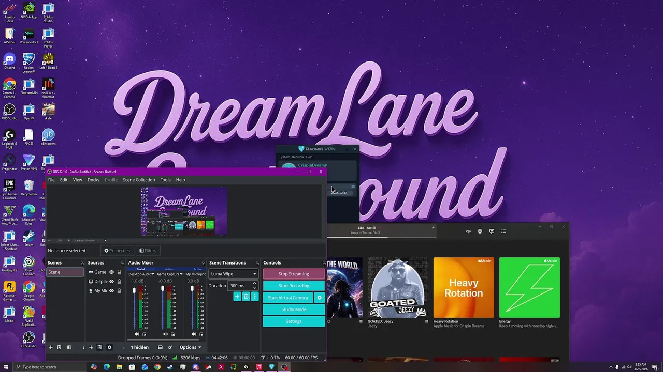Pop out the Audio Mixer dock
Screen dimensions: 663x372
coord(203,263)
